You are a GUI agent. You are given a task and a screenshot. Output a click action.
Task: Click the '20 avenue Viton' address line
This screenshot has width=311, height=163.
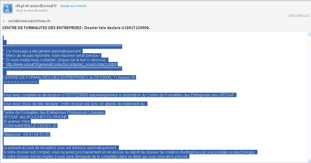tap(19, 121)
